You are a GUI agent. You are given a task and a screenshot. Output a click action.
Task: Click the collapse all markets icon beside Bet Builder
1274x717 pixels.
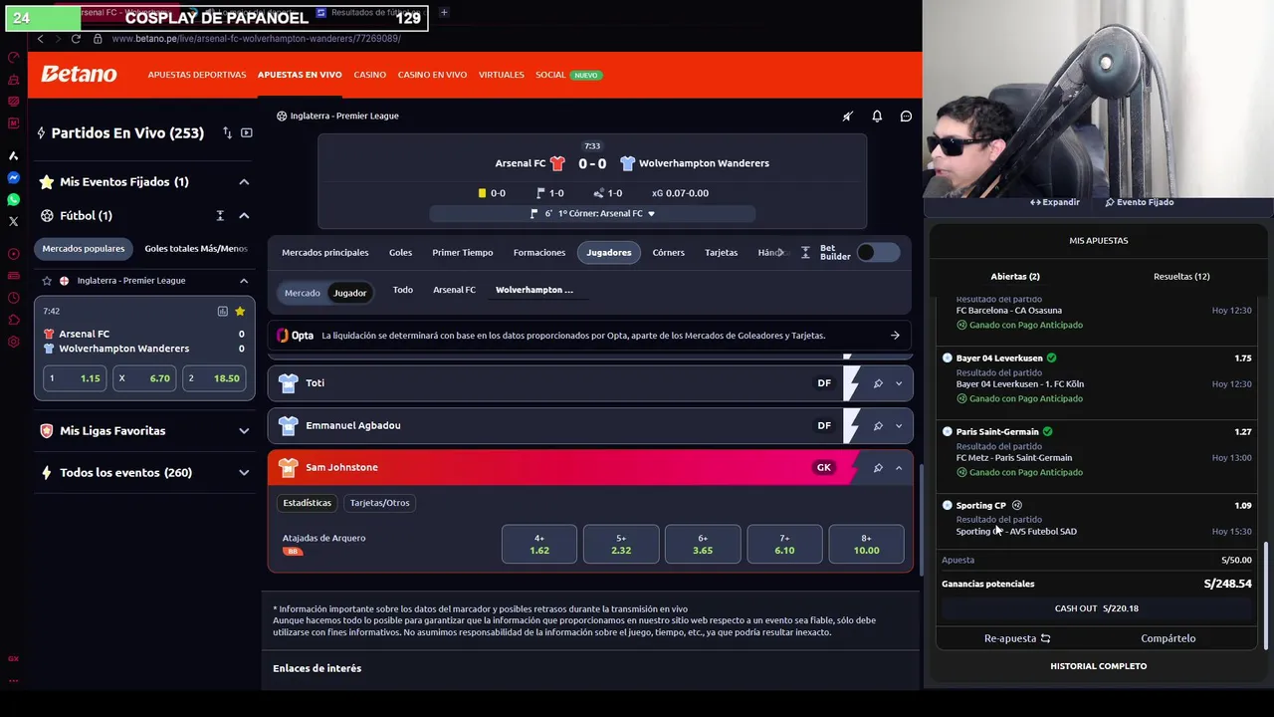(x=805, y=253)
